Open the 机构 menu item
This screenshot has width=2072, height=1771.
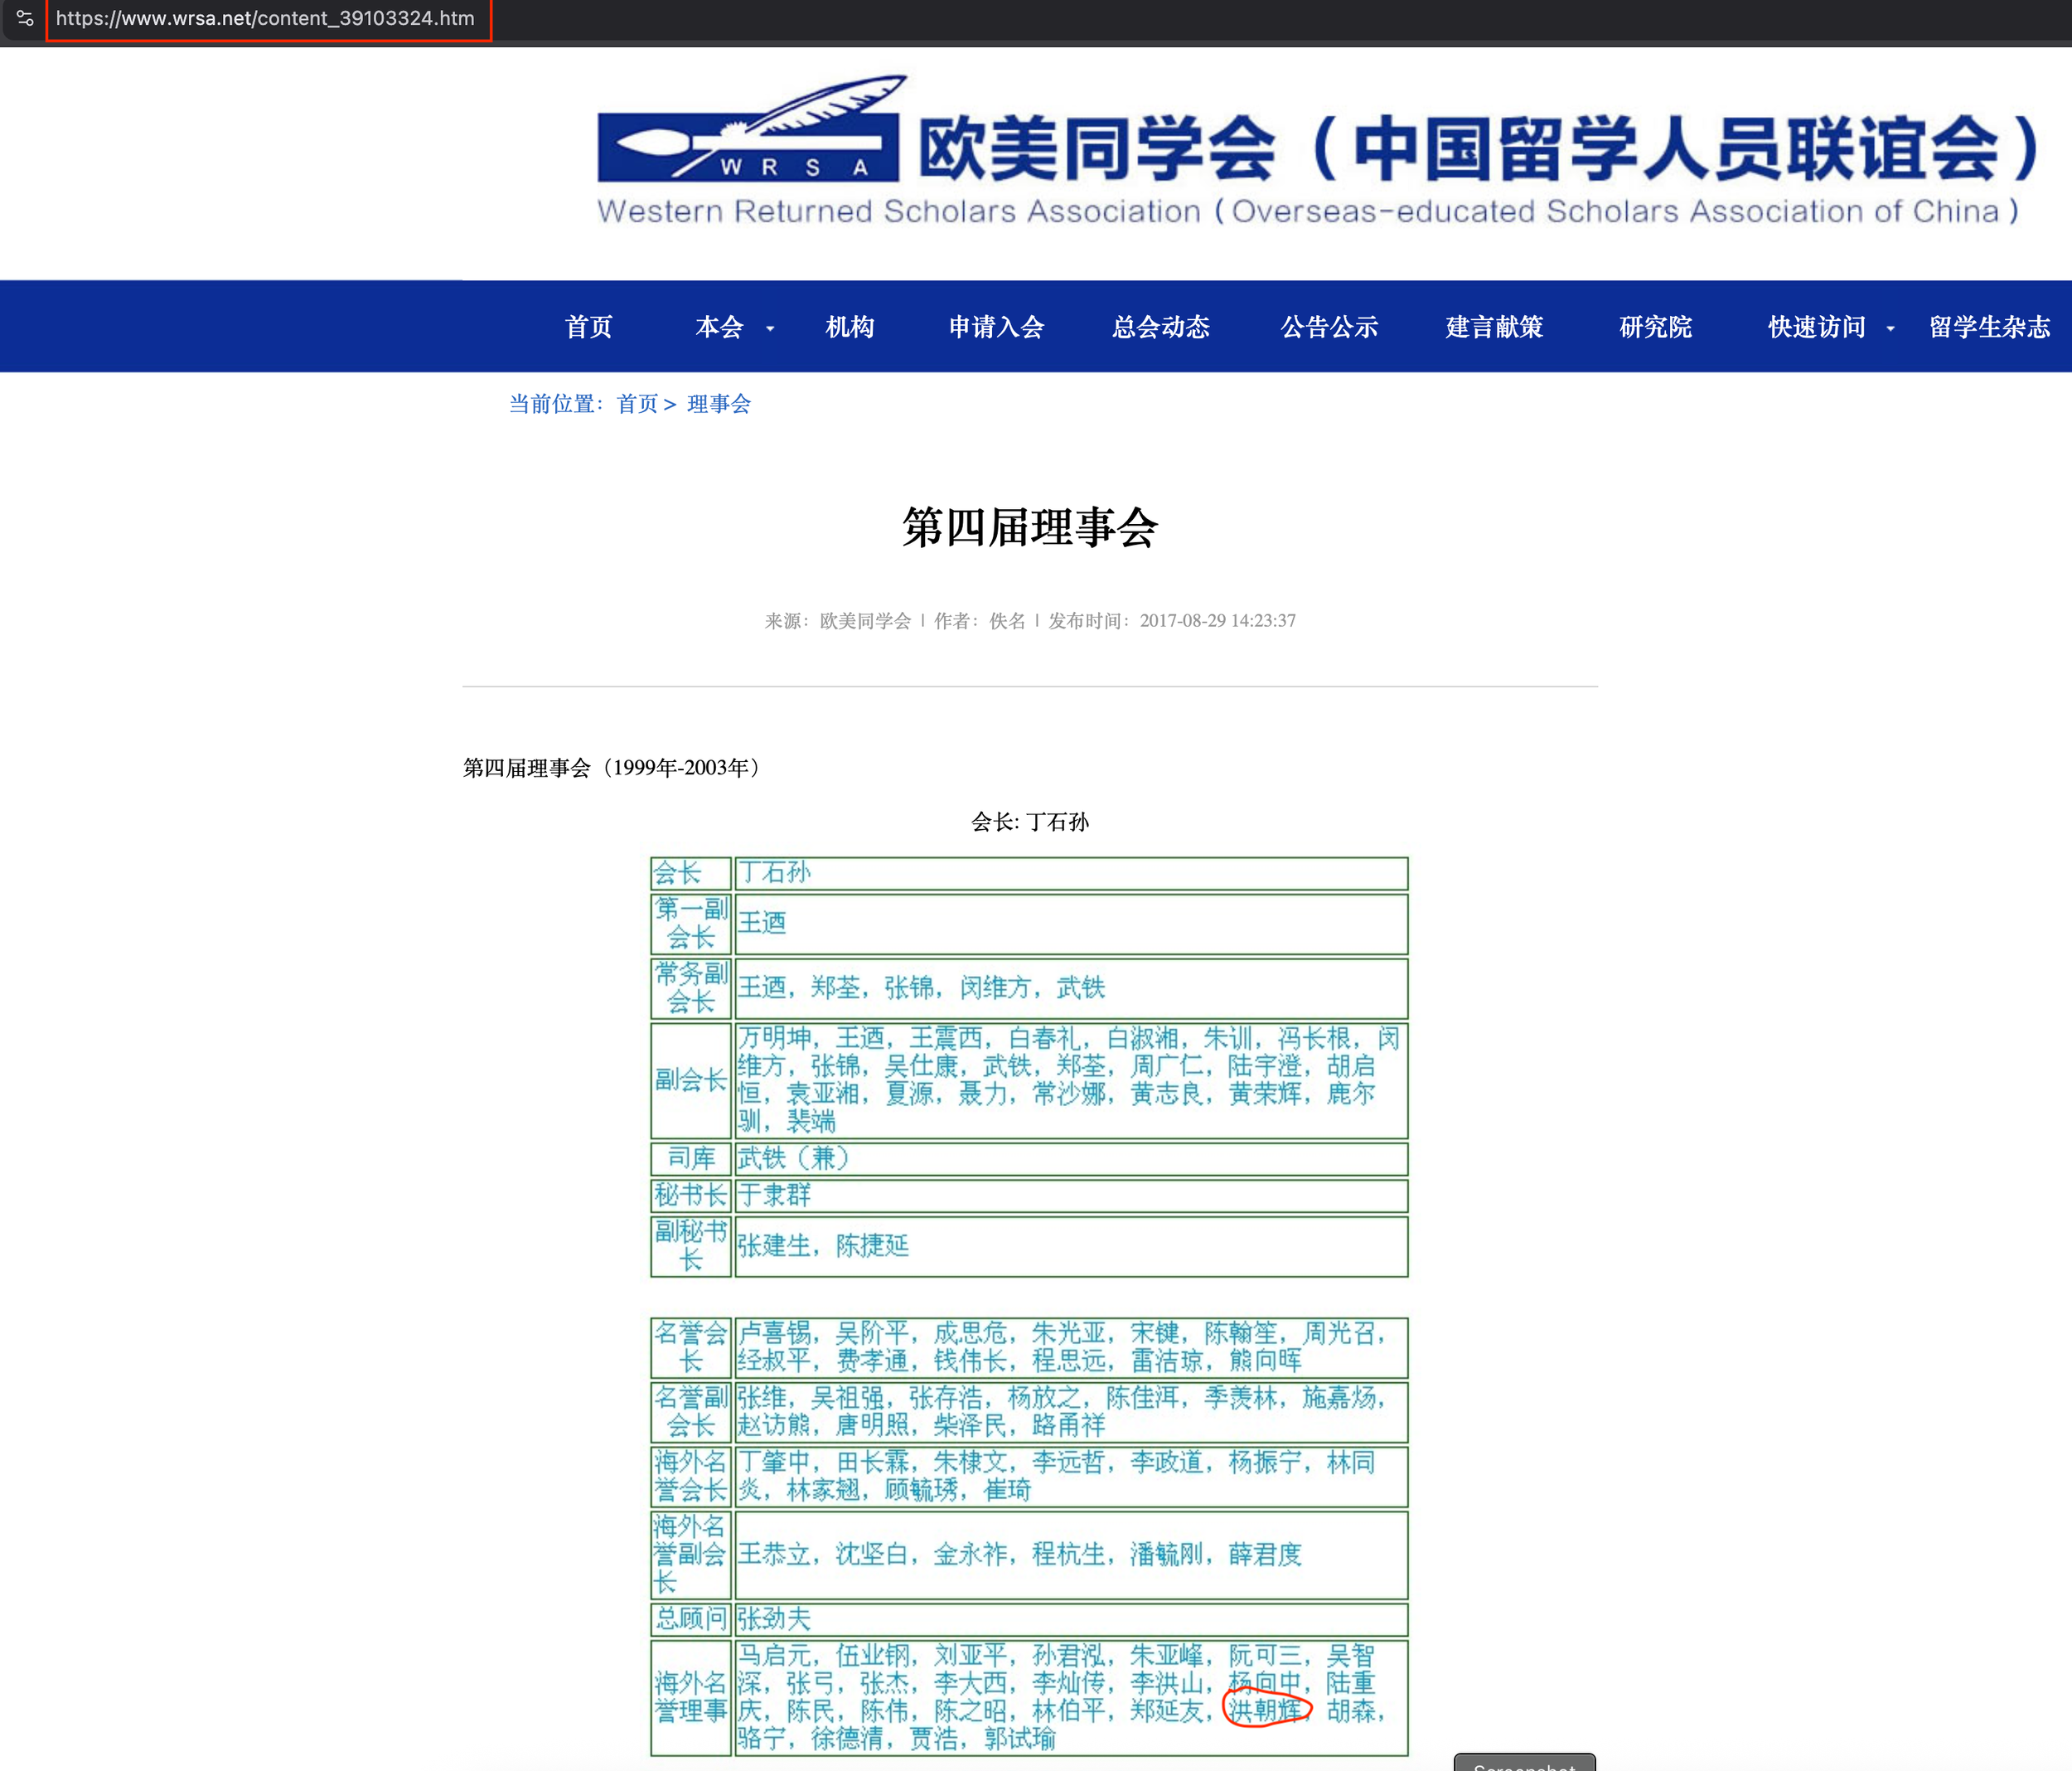coord(850,328)
